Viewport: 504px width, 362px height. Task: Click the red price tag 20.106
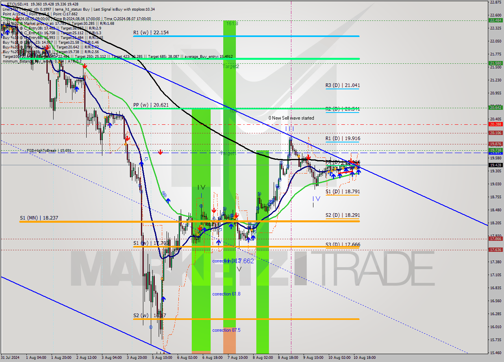(x=495, y=133)
